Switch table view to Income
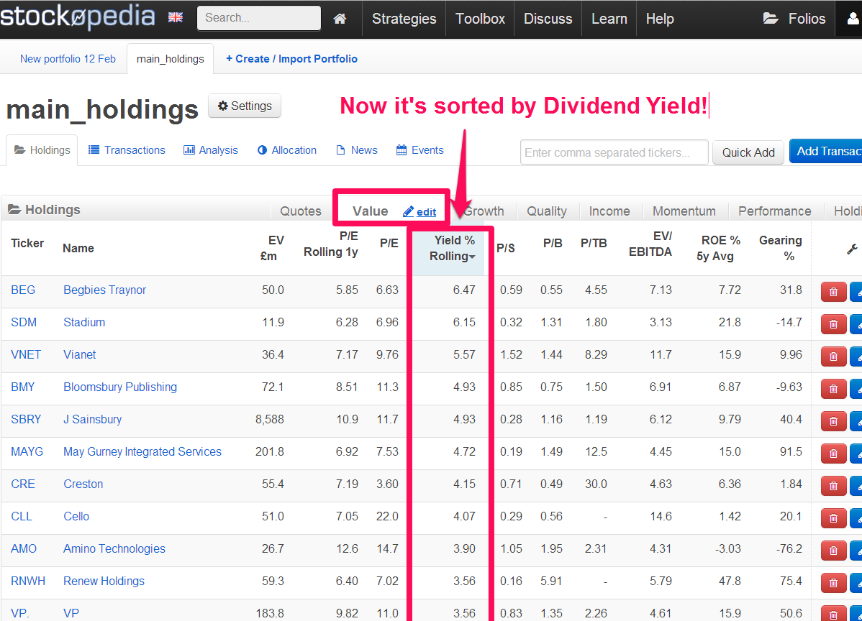This screenshot has height=621, width=862. [609, 211]
